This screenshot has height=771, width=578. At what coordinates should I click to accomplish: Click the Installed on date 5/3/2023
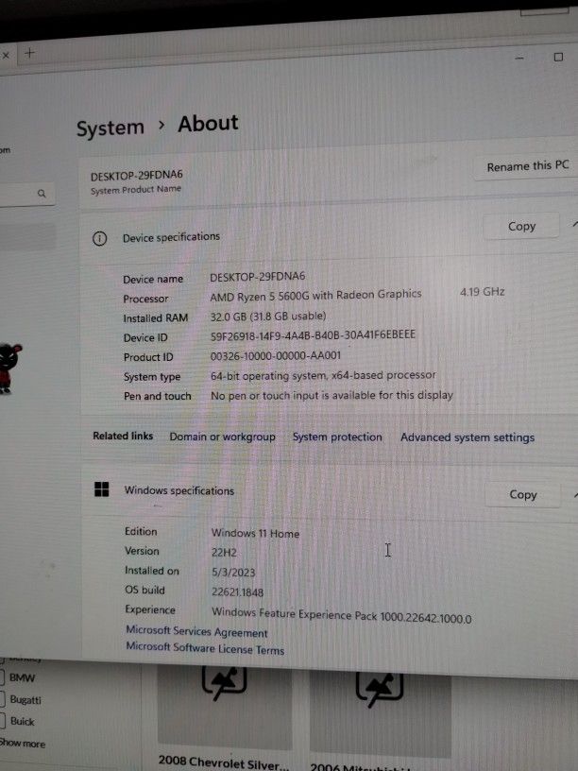[233, 573]
